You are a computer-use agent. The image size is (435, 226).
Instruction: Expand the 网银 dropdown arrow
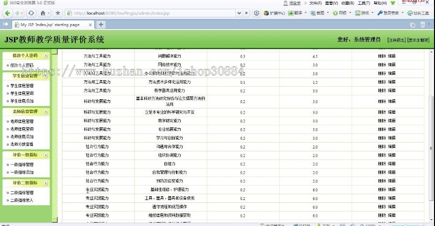(x=350, y=13)
